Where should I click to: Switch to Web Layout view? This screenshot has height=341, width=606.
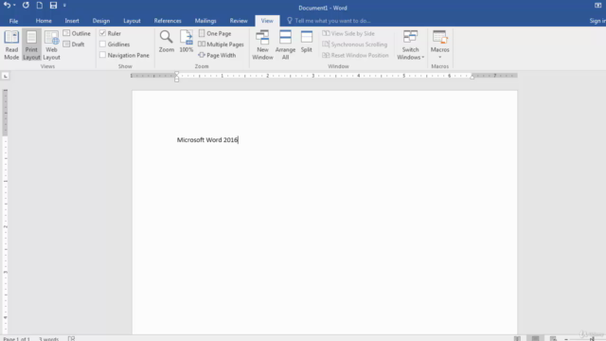pos(51,45)
